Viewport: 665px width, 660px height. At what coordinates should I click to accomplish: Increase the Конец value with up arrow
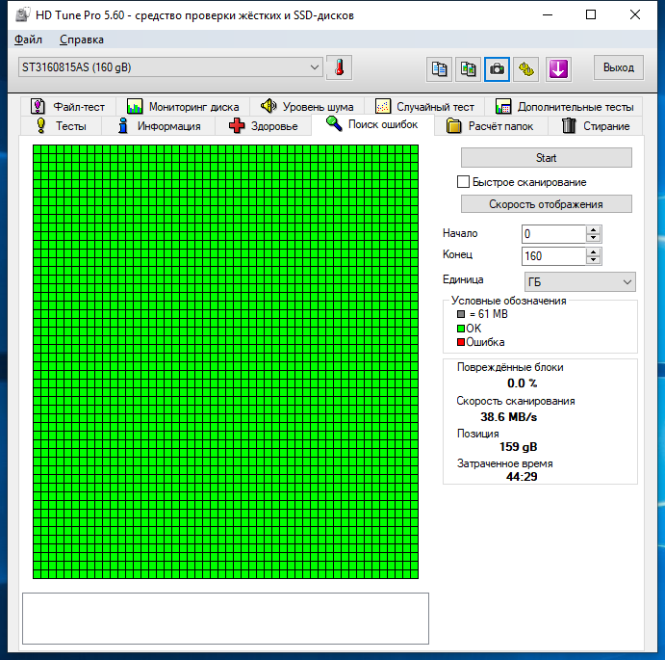(x=594, y=251)
